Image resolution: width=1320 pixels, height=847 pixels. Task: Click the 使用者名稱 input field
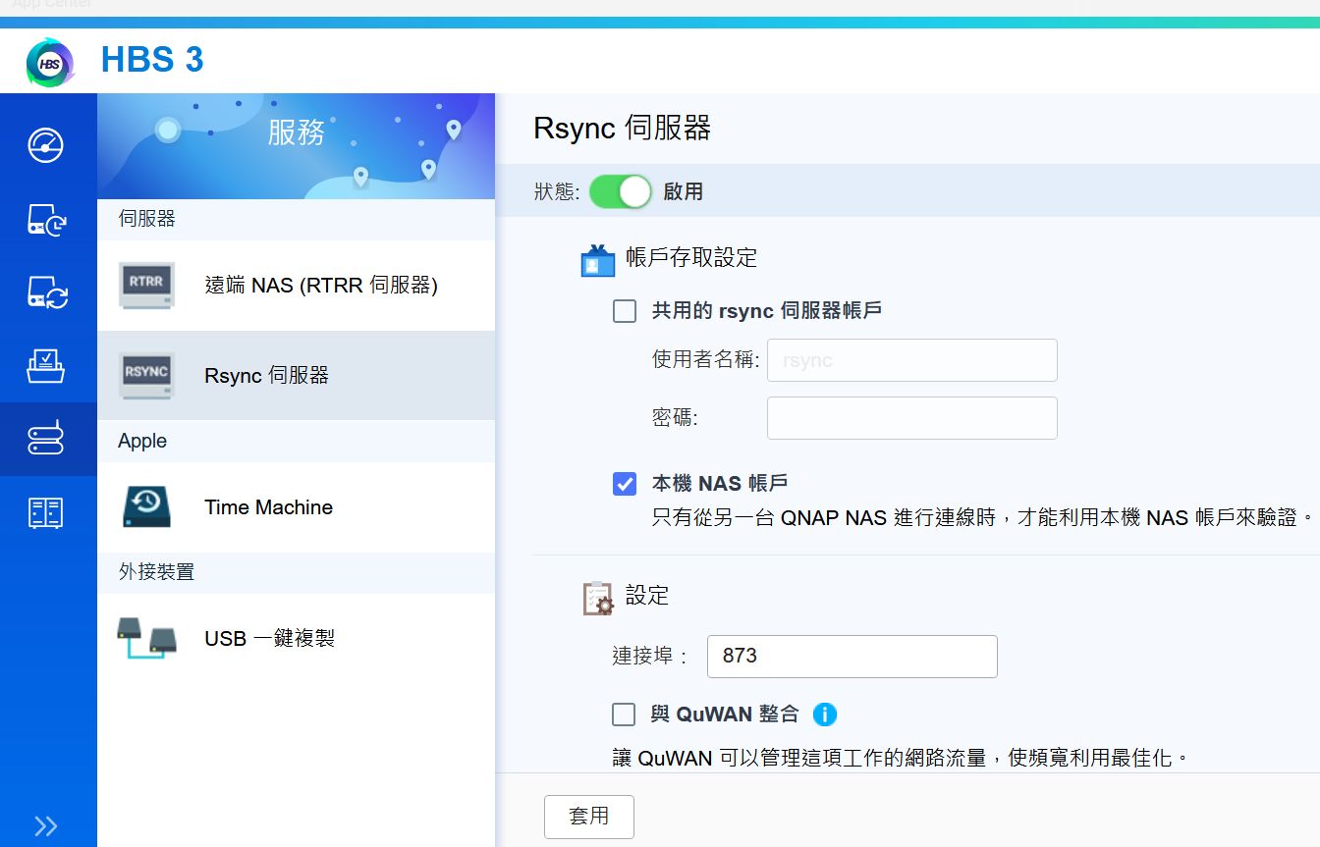(x=912, y=360)
